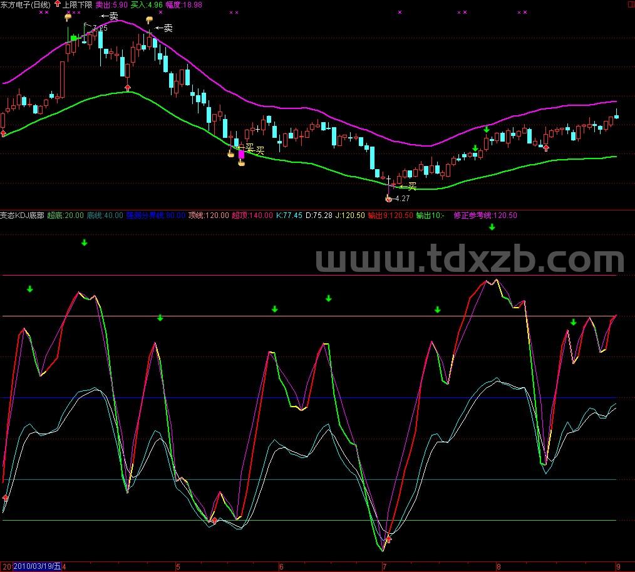Click the month 9 marker on the time axis
The height and width of the screenshot is (572, 635).
[x=618, y=567]
